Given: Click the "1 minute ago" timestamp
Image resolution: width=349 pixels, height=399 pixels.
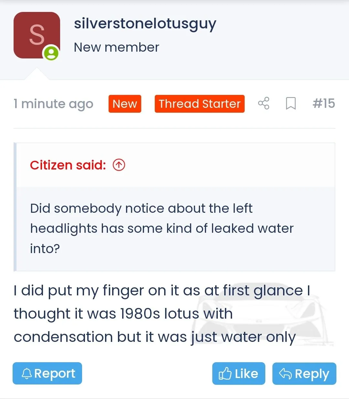Looking at the screenshot, I should 53,104.
